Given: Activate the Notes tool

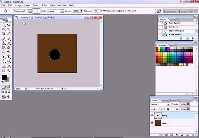Looking at the screenshot, I should coord(3,66).
